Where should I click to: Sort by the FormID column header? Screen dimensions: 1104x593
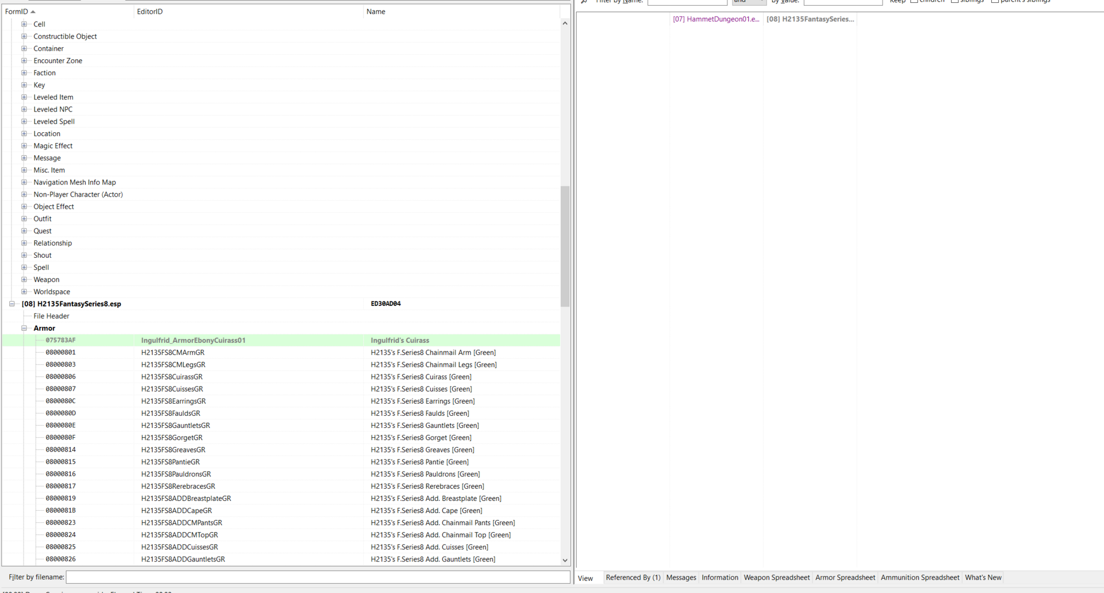coord(67,12)
